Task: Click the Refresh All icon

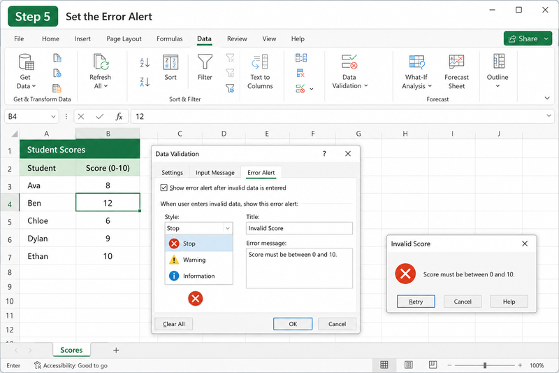Action: pyautogui.click(x=101, y=62)
